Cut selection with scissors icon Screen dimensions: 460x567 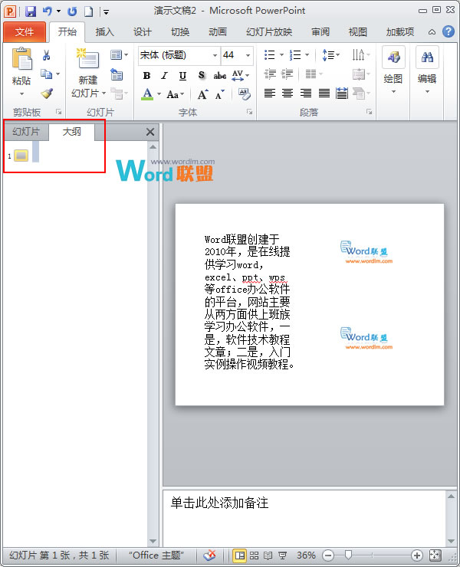(x=46, y=55)
